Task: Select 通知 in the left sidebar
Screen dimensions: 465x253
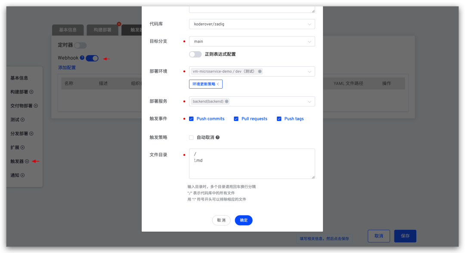Action: pos(15,176)
